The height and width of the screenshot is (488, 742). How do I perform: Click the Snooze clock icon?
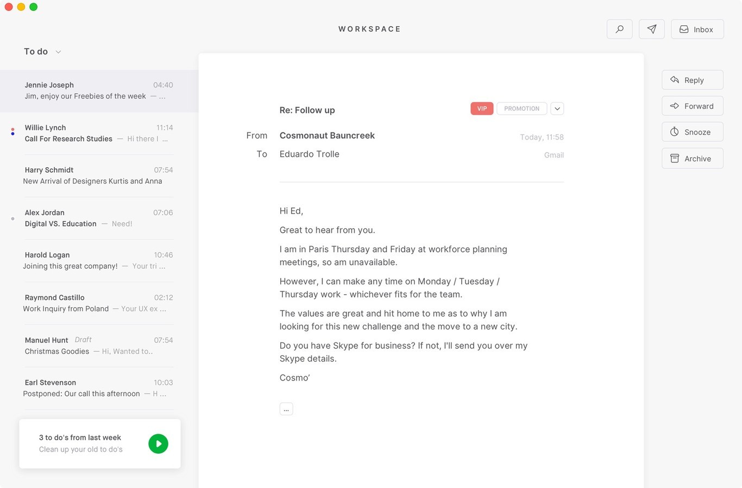[674, 131]
